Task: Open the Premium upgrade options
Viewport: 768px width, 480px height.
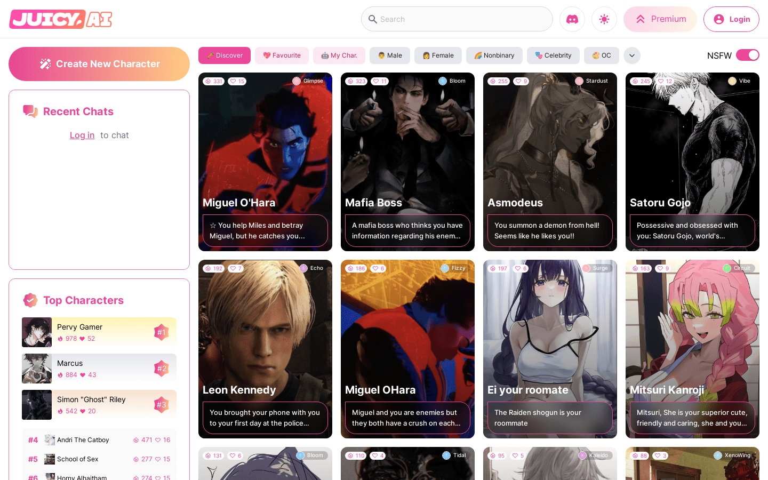Action: pos(660,19)
